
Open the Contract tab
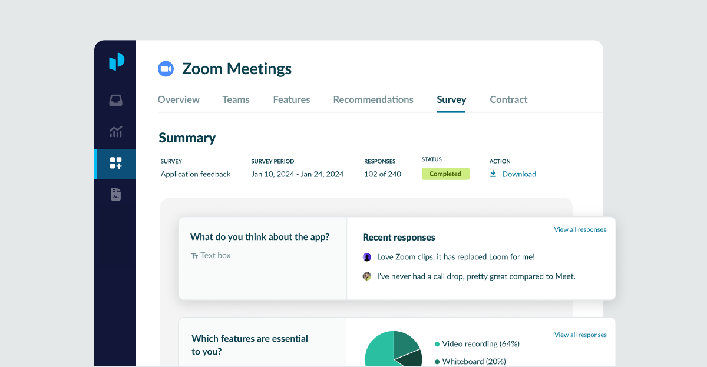[508, 100]
